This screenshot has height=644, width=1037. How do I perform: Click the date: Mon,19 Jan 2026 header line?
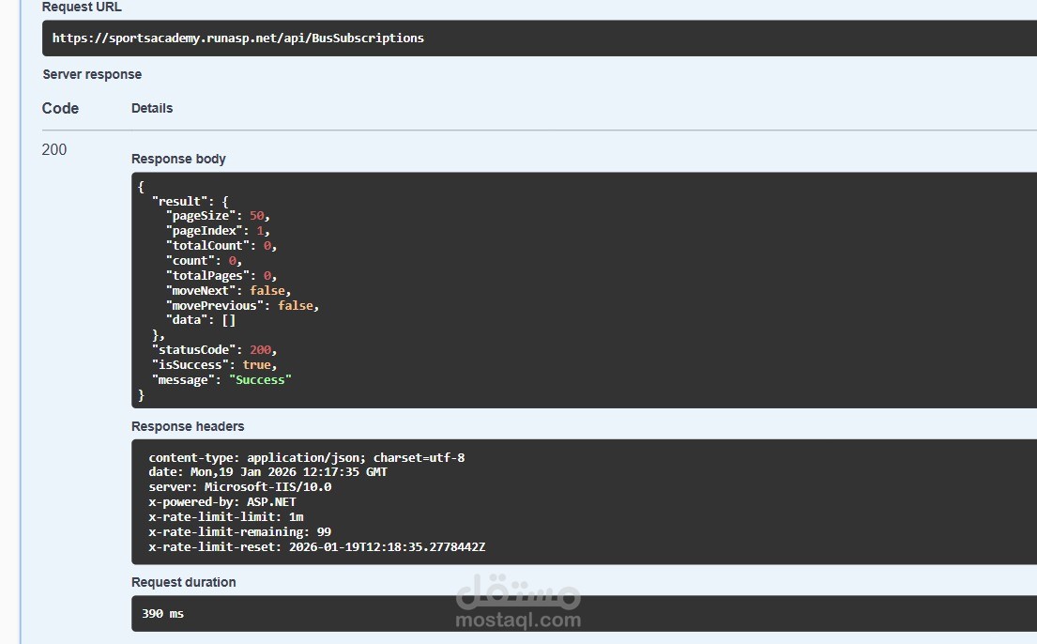coord(267,472)
